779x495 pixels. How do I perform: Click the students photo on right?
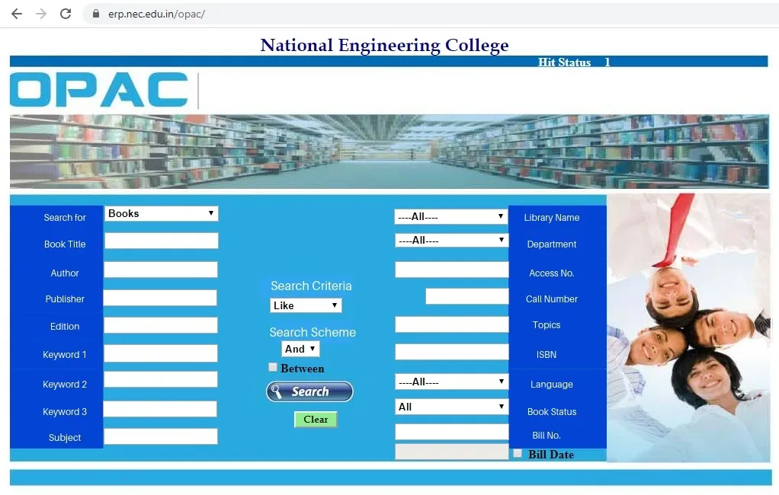point(688,327)
